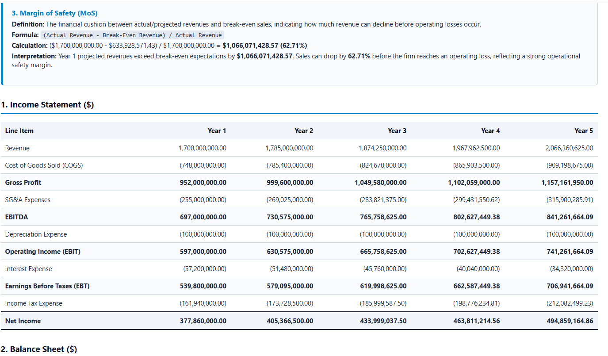Click Year 4 EBT value 662,587,449.38
608x356 pixels.
pyautogui.click(x=477, y=286)
